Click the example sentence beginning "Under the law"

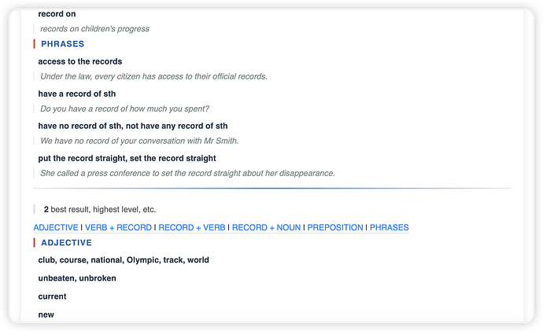tap(153, 76)
